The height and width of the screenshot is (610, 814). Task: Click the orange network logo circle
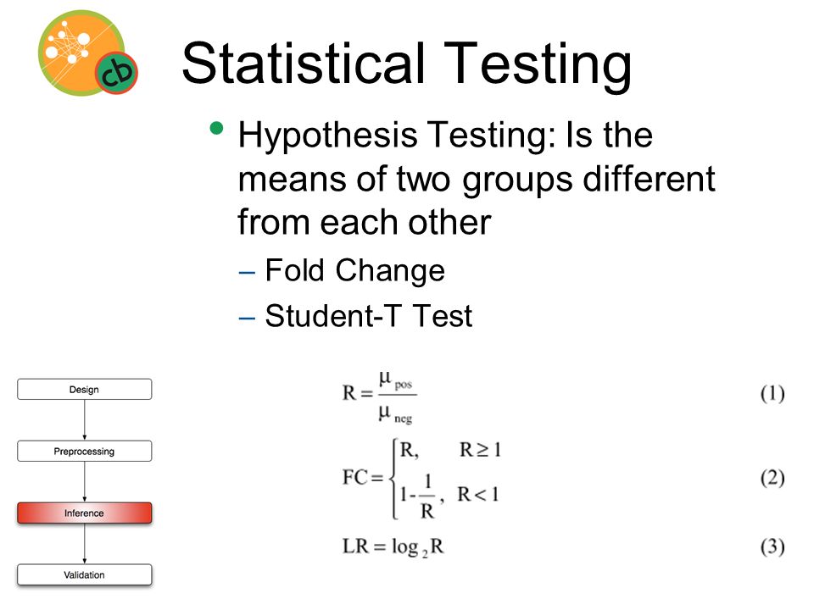81,53
